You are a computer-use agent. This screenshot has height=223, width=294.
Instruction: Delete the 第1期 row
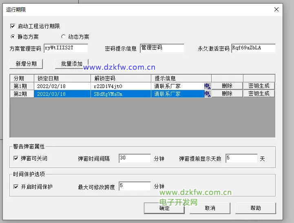[227, 86]
